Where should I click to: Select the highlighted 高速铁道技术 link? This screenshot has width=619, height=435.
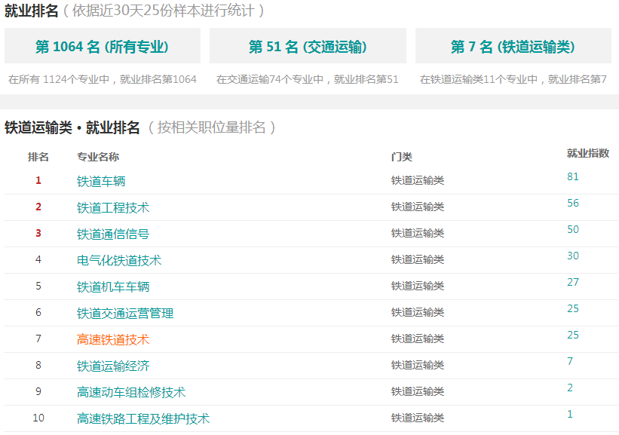coord(113,340)
